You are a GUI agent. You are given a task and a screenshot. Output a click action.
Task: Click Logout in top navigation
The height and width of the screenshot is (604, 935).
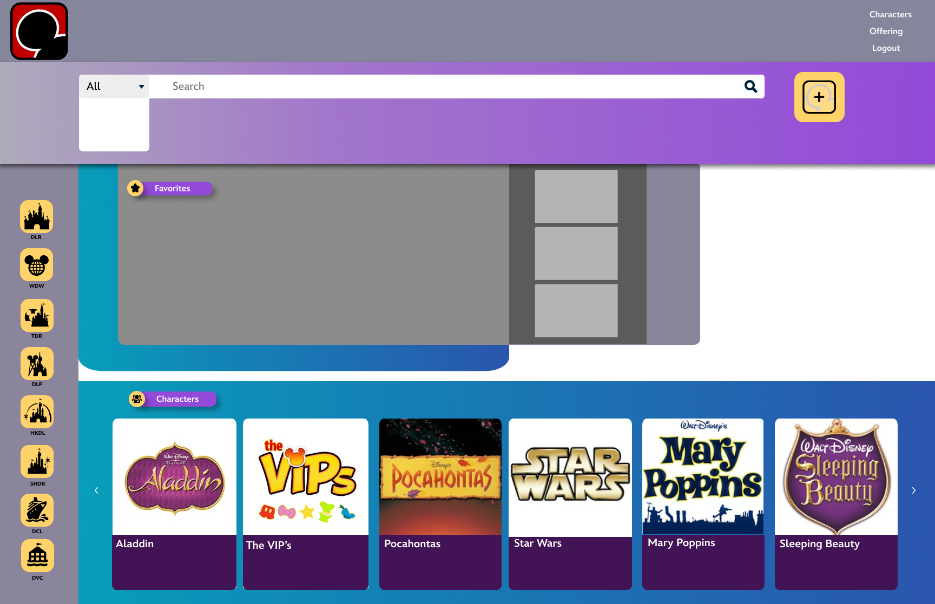(886, 48)
